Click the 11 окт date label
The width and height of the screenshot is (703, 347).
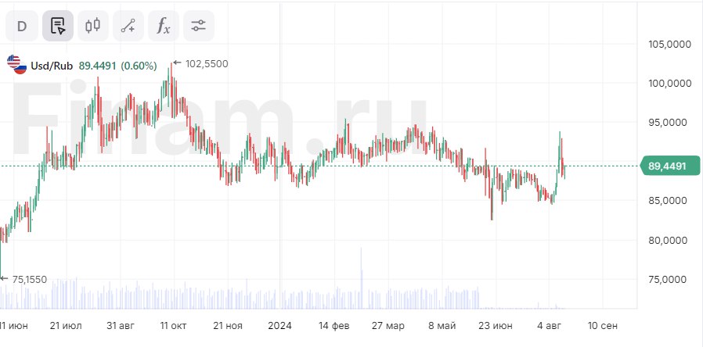tap(175, 325)
